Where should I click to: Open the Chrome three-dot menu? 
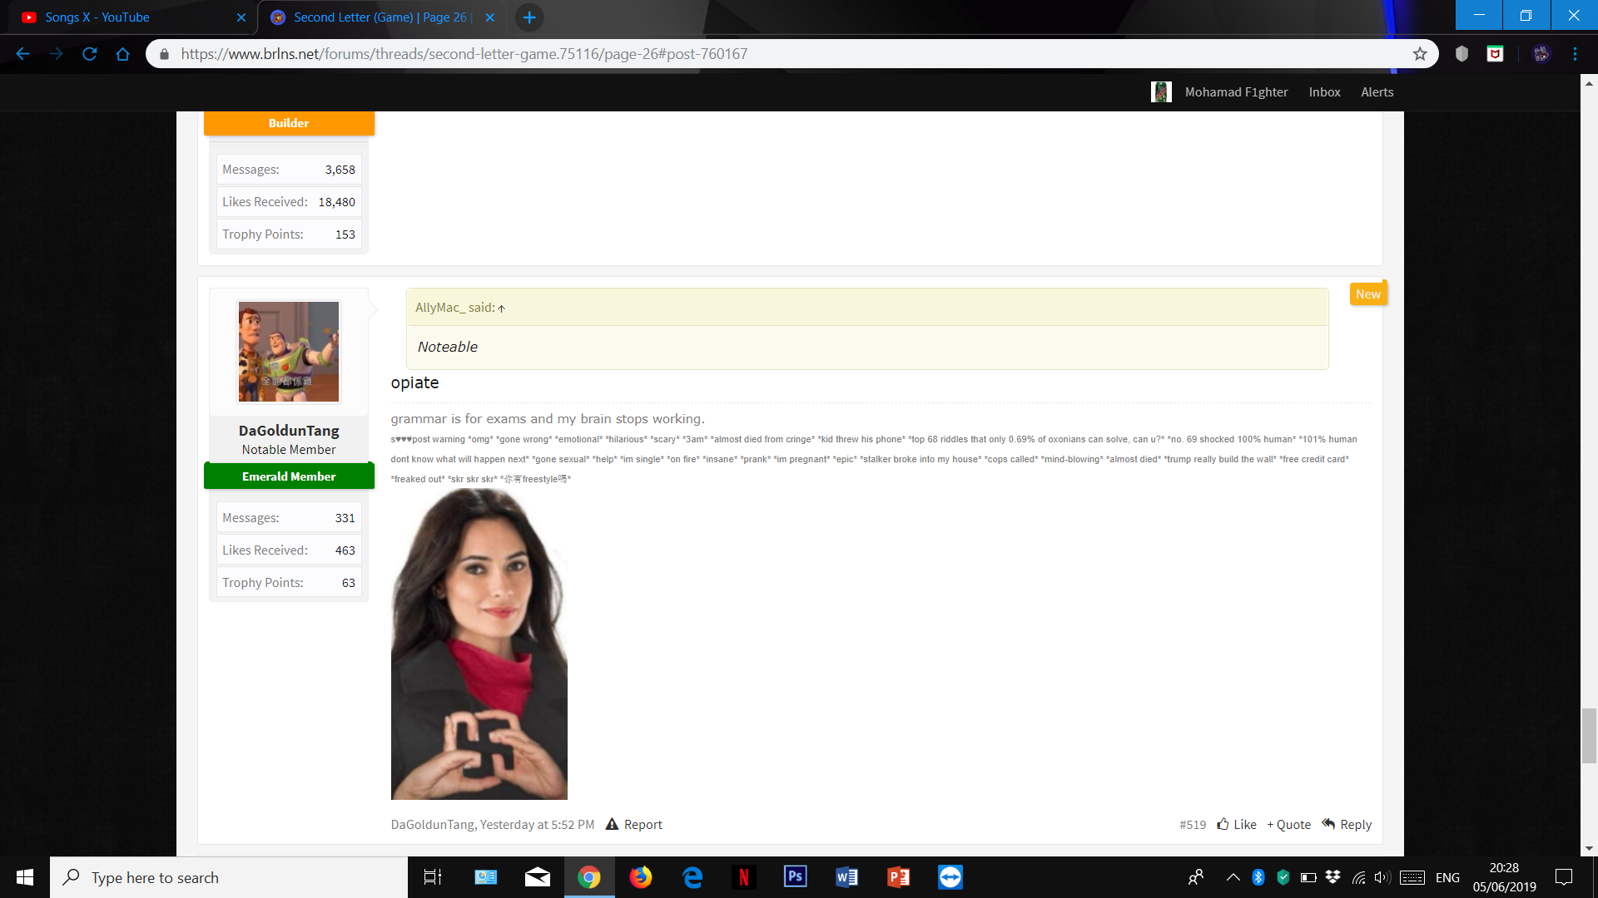(1575, 54)
